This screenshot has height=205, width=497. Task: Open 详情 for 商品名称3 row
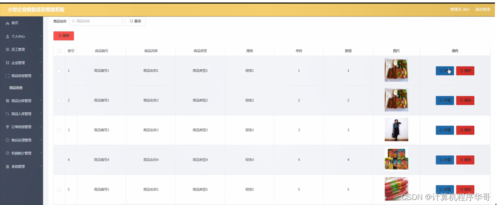coord(445,130)
